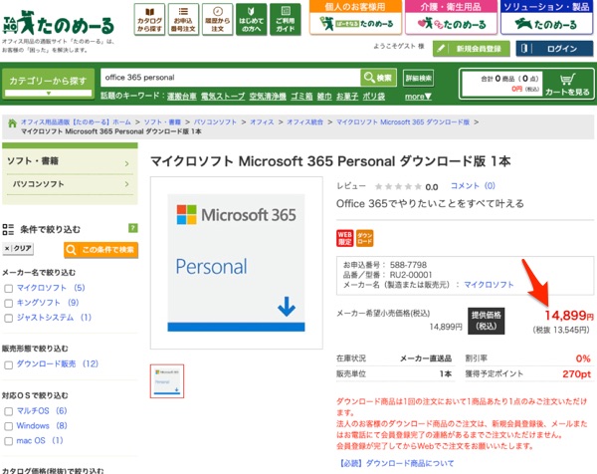Click the ログイン button
This screenshot has height=474, width=597.
tap(554, 49)
